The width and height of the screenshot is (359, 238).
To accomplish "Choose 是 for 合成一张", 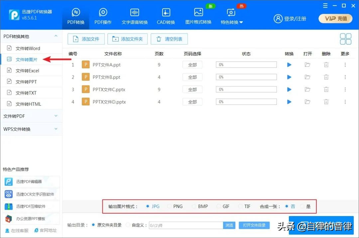I will click(305, 206).
